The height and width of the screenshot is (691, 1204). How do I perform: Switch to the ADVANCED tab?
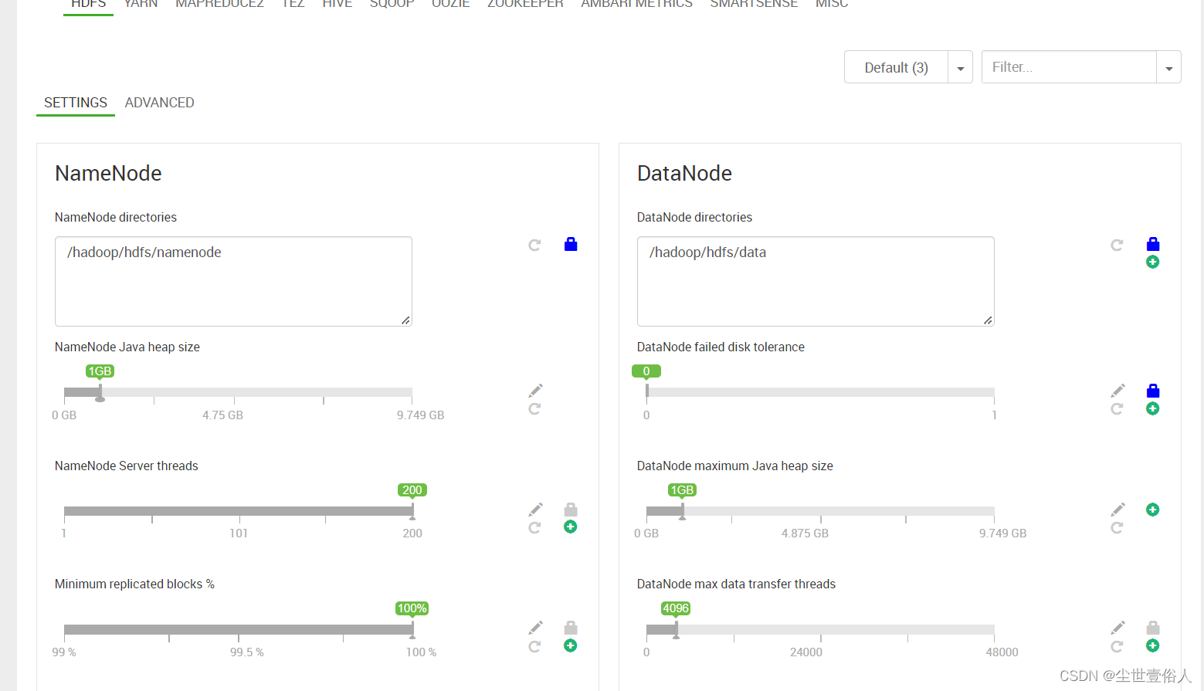point(159,103)
